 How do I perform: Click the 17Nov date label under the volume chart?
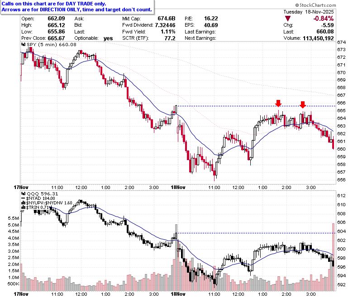pyautogui.click(x=21, y=294)
